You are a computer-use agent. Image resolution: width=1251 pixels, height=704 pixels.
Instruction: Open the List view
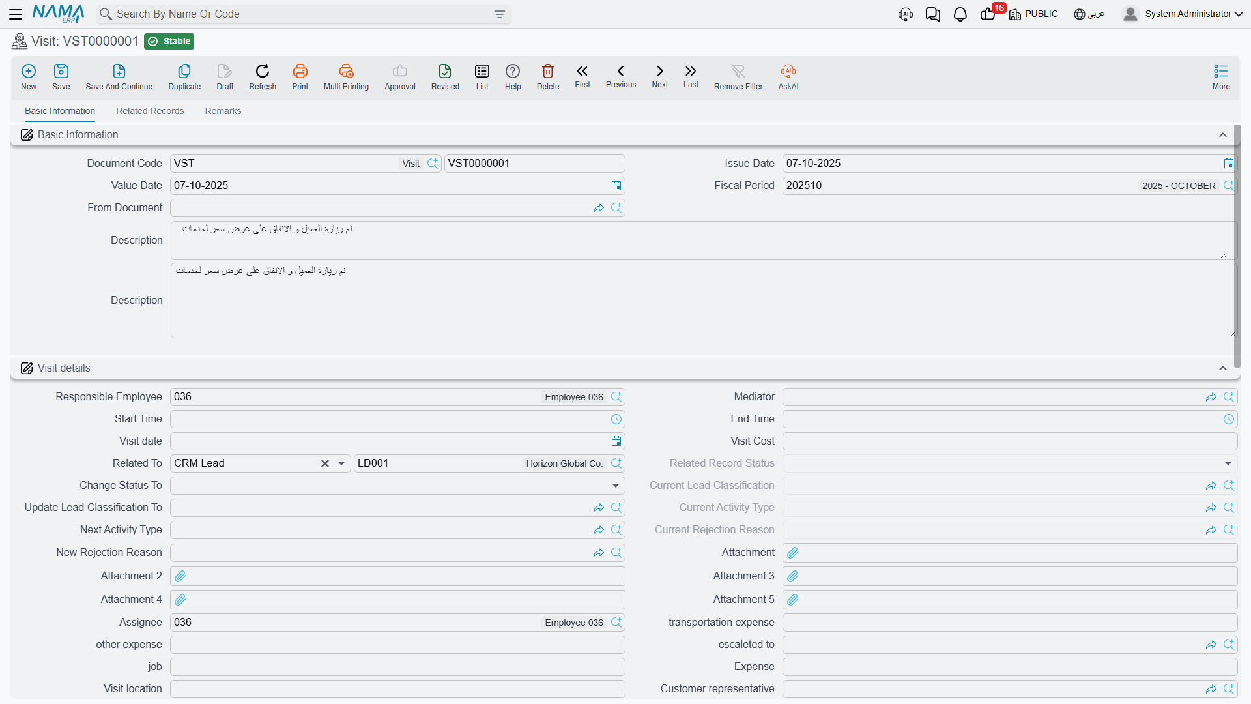click(482, 77)
